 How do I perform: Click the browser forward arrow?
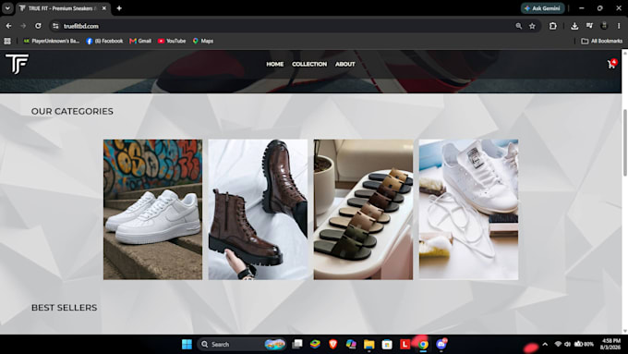click(x=23, y=26)
